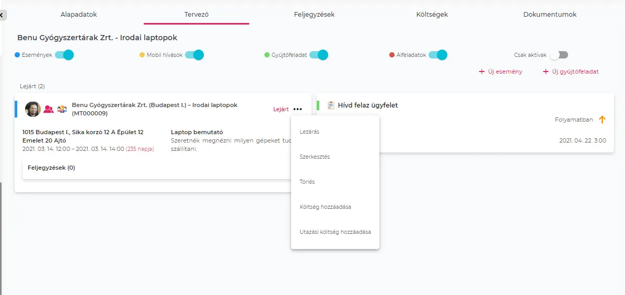Click the collapse sidebar arrow at top left
This screenshot has width=625, height=295.
coord(3,15)
